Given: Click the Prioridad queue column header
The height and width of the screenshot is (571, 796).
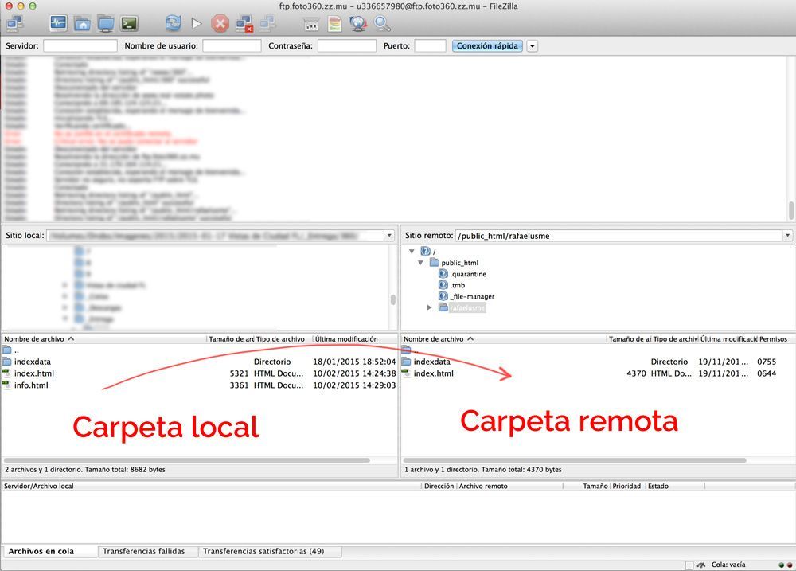Looking at the screenshot, I should point(627,486).
